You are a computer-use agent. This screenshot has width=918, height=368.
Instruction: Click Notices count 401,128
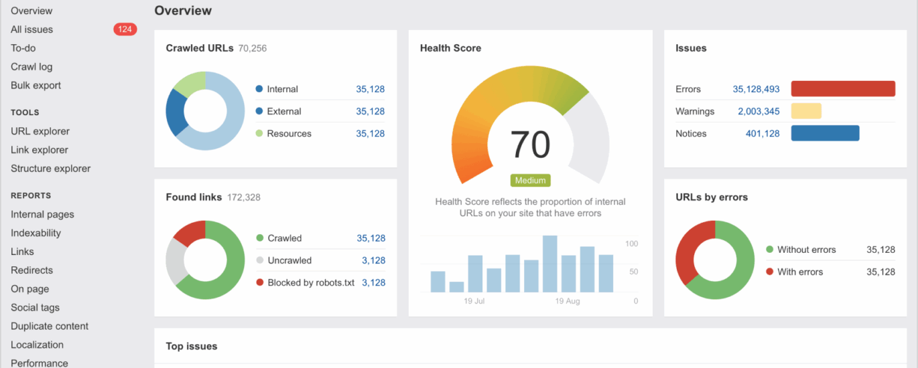pos(763,133)
